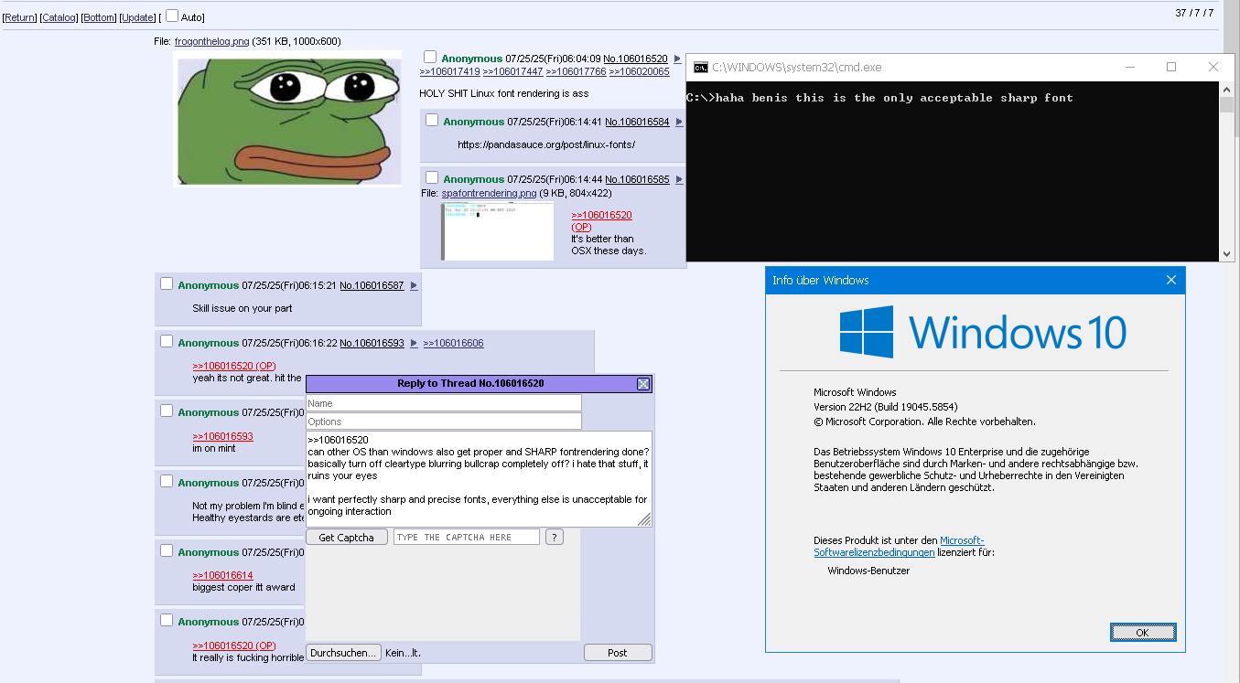Follow backlink >>106017766

click(576, 71)
